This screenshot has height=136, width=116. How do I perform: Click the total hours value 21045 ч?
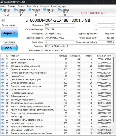[106, 42]
